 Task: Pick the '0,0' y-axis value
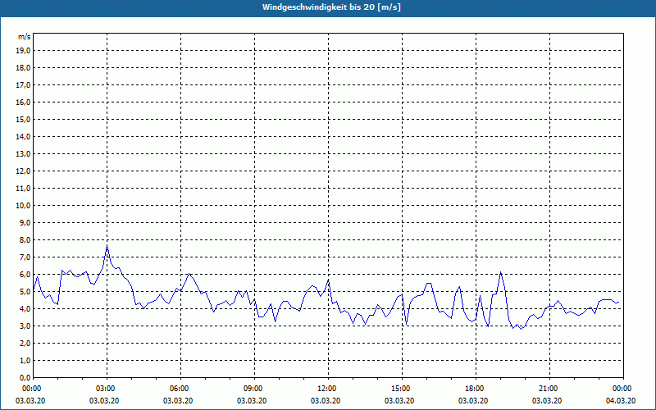[25, 378]
